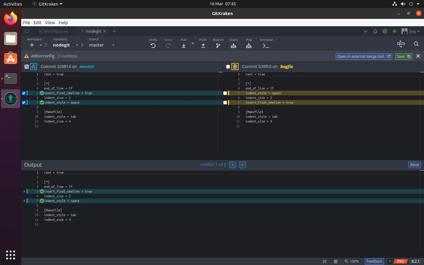Open the search magnifier icon

[x=416, y=44]
